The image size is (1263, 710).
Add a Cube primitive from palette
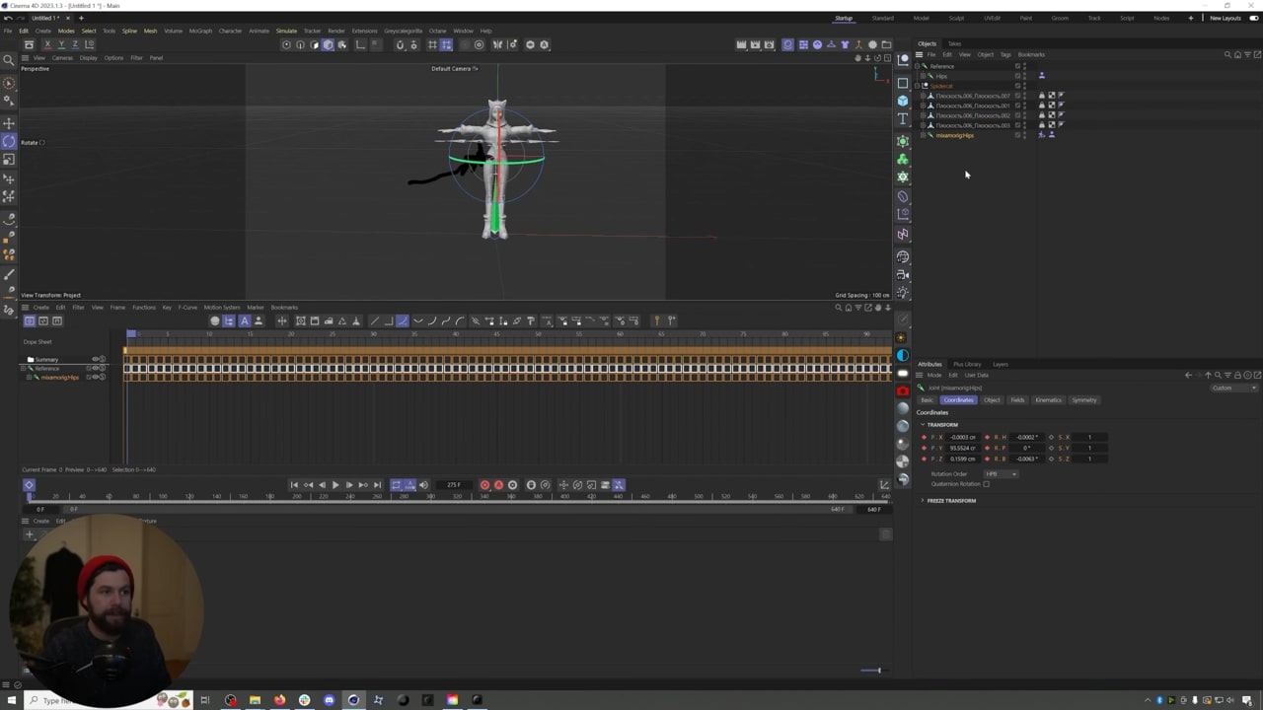tap(903, 101)
